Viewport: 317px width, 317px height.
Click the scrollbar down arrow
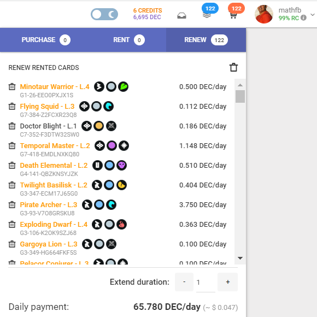240,258
